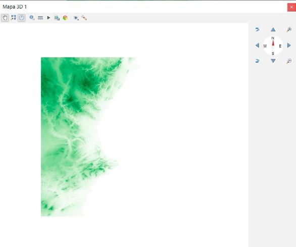Open the camera view options dropdown
The height and width of the screenshot is (247, 296).
coord(76,18)
